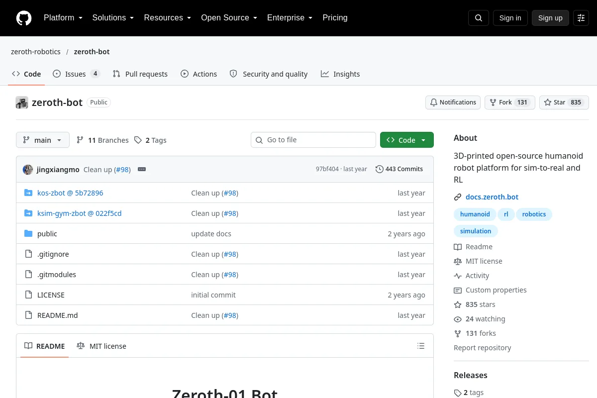
Task: Open the Platform menu
Action: click(x=63, y=18)
